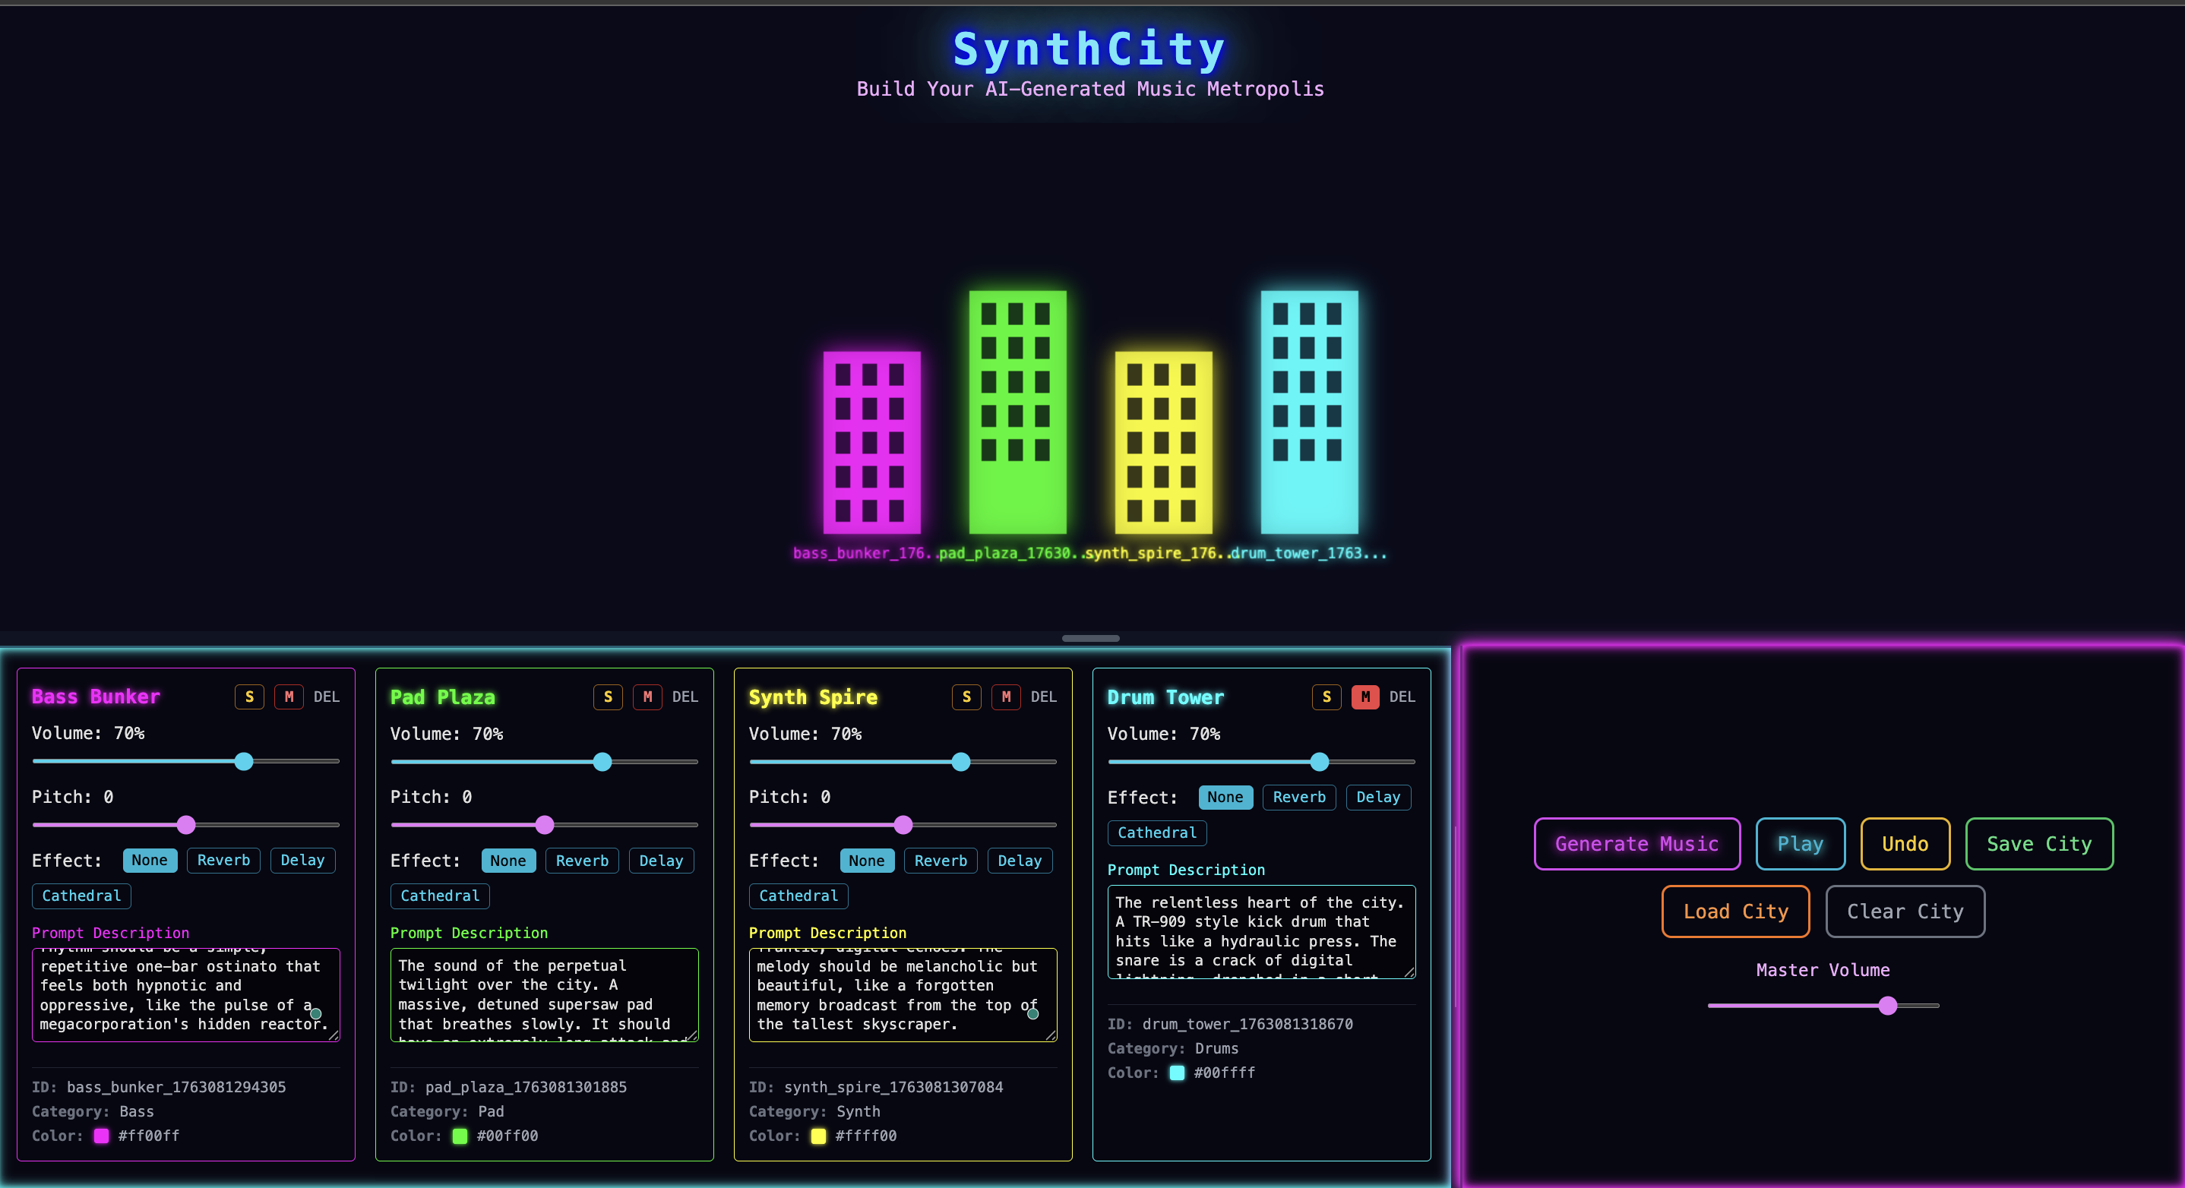Viewport: 2185px width, 1188px height.
Task: Click the green pad plaza building
Action: click(x=1017, y=412)
